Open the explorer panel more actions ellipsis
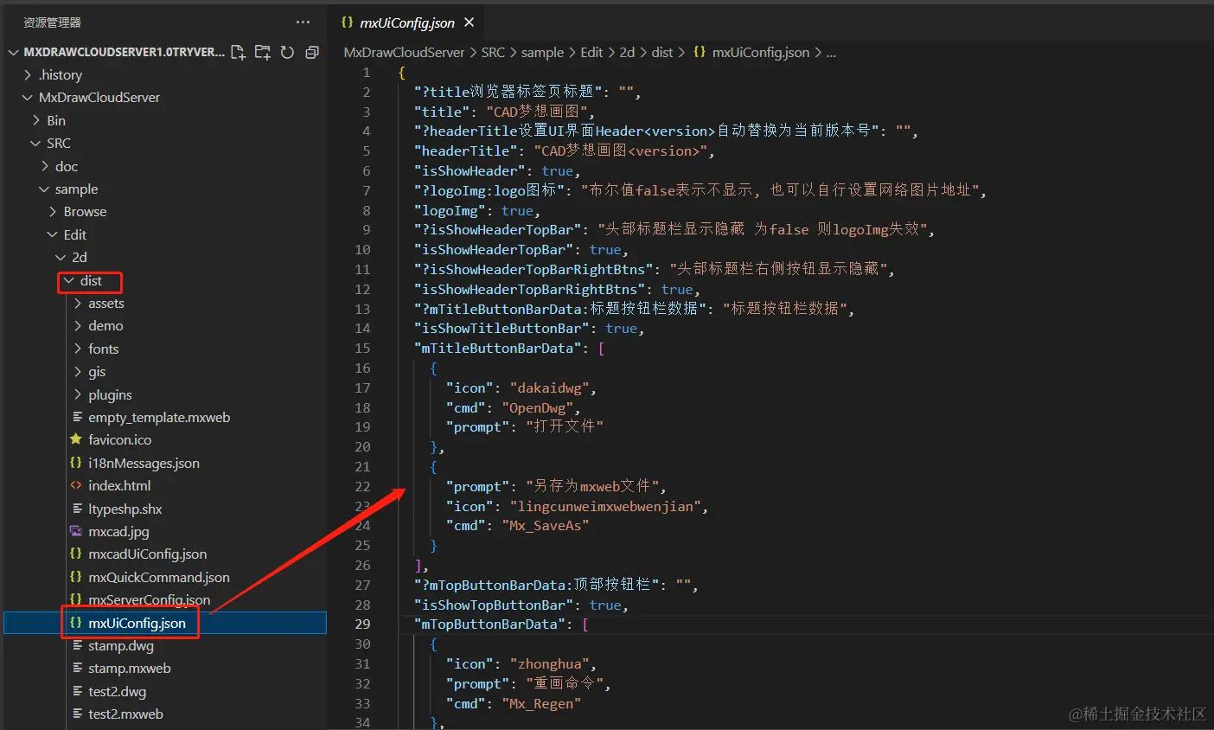The height and width of the screenshot is (730, 1214). pos(303,22)
